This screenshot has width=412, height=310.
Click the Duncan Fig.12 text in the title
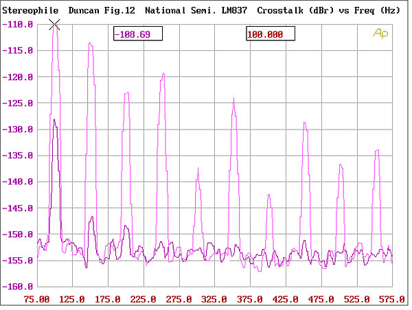pyautogui.click(x=102, y=11)
